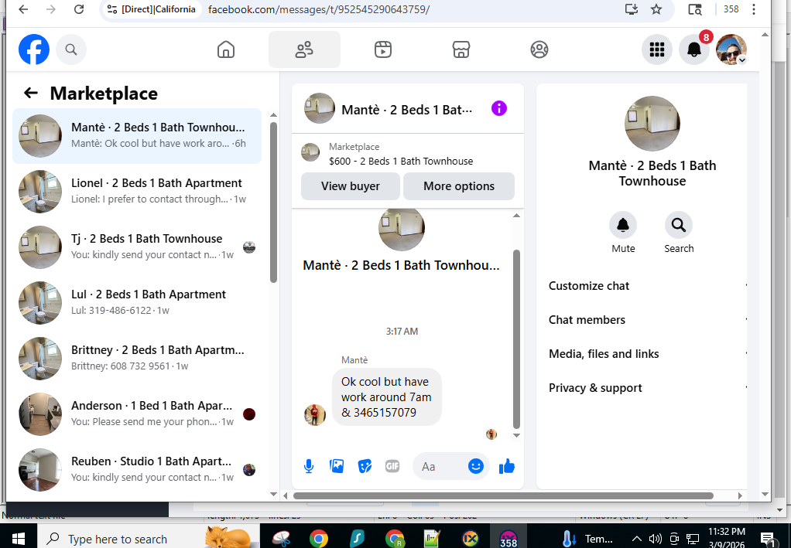The width and height of the screenshot is (791, 548).
Task: Open the Video tab
Action: pos(383,49)
